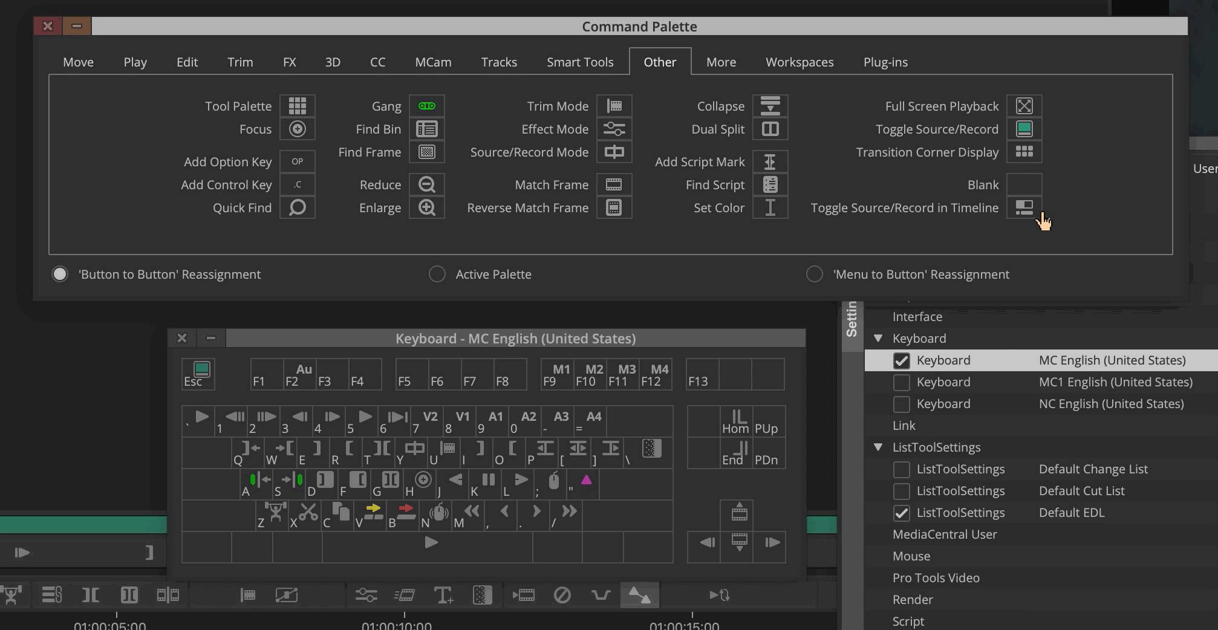Check the MC1 English keyboard setting
1218x630 pixels.
pyautogui.click(x=901, y=382)
